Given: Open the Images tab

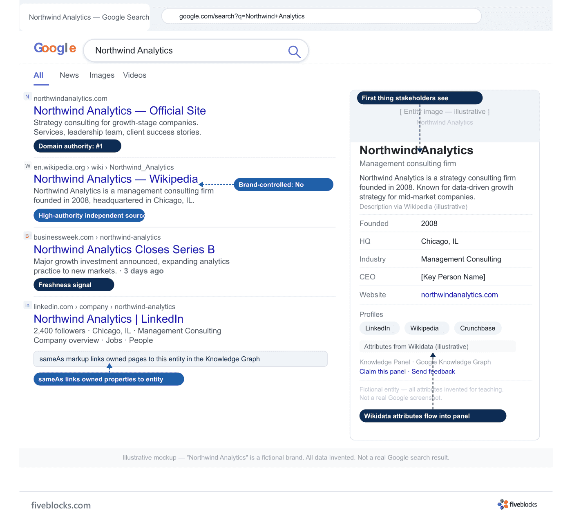Looking at the screenshot, I should tap(102, 75).
